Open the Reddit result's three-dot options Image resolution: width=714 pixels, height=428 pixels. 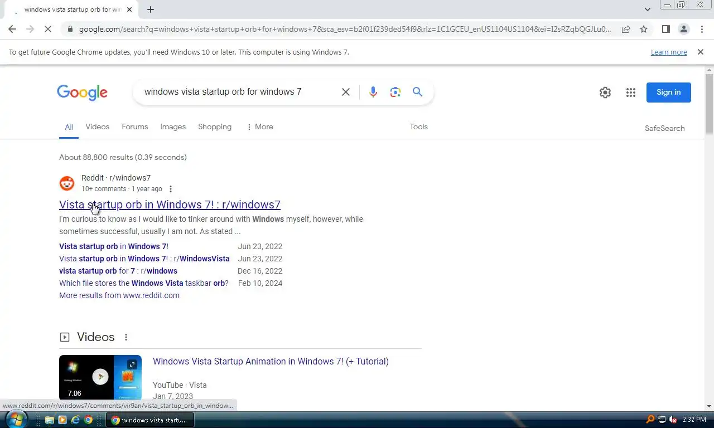pos(171,189)
